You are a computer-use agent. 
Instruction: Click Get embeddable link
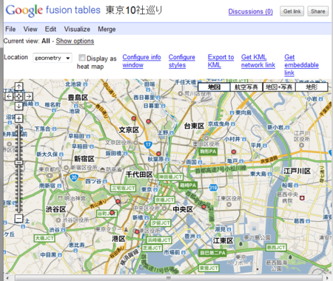click(x=301, y=65)
